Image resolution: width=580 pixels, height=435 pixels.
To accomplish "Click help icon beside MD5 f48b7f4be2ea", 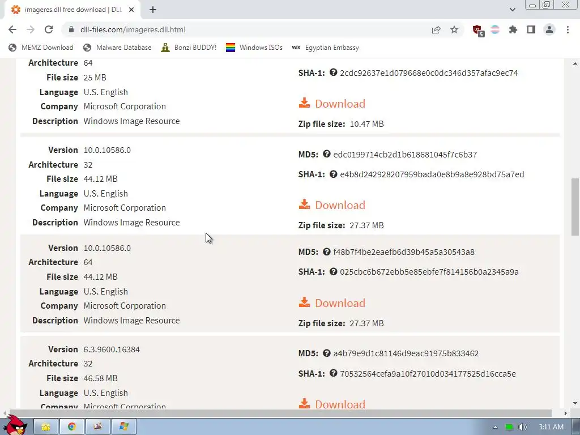I will coord(326,251).
